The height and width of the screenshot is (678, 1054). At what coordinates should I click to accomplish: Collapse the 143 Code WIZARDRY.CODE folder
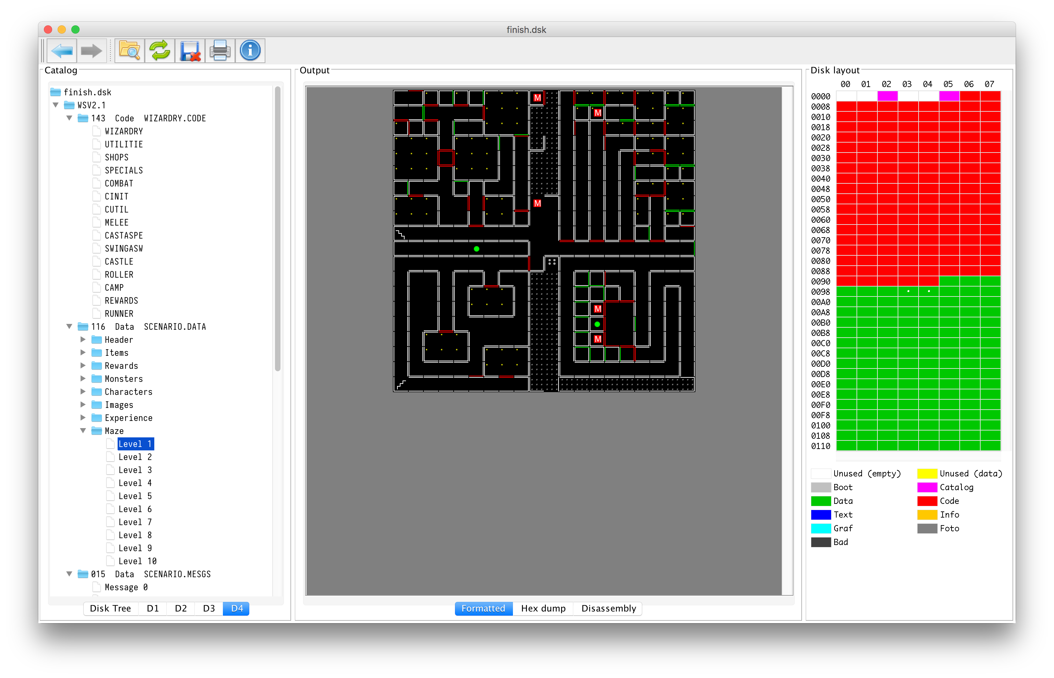[x=69, y=118]
